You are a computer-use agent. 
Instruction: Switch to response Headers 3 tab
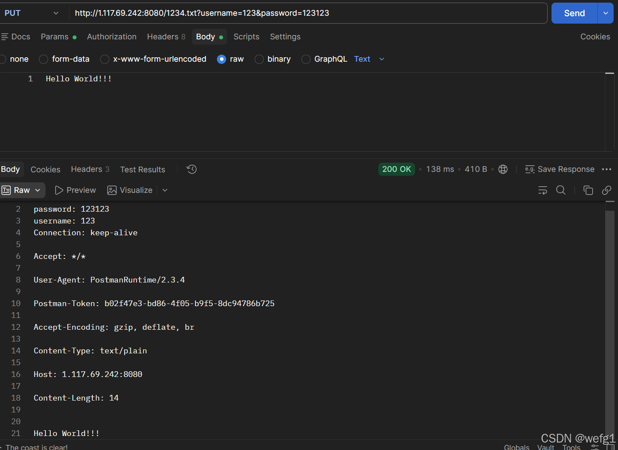(90, 169)
